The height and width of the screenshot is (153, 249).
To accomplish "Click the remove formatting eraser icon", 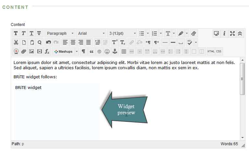I will click(193, 33).
